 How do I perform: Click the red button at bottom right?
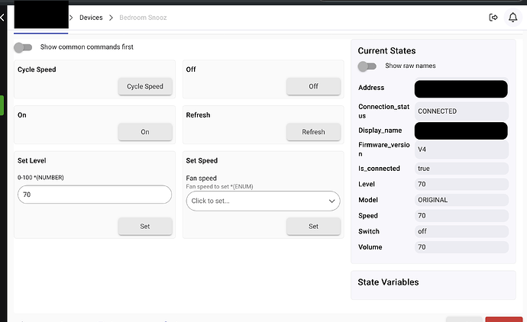coord(503,319)
